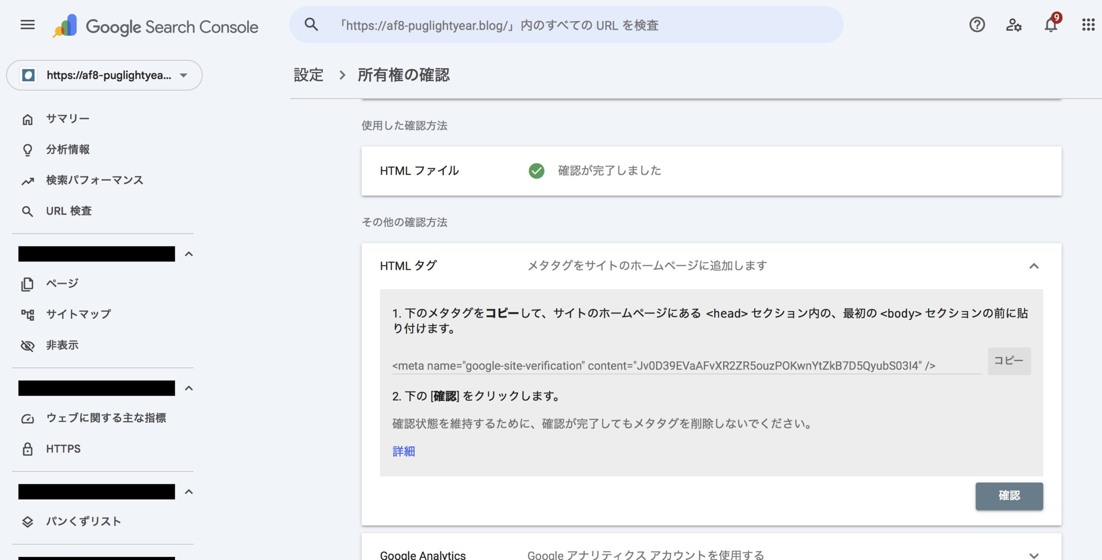This screenshot has height=560, width=1102.
Task: Click the property favicon in the selector
Action: coord(28,75)
